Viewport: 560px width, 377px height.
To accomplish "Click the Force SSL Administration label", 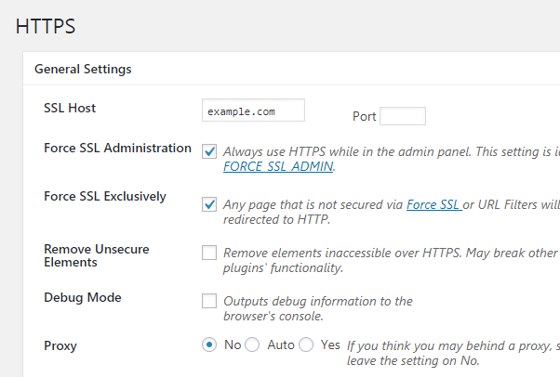I will pyautogui.click(x=117, y=148).
